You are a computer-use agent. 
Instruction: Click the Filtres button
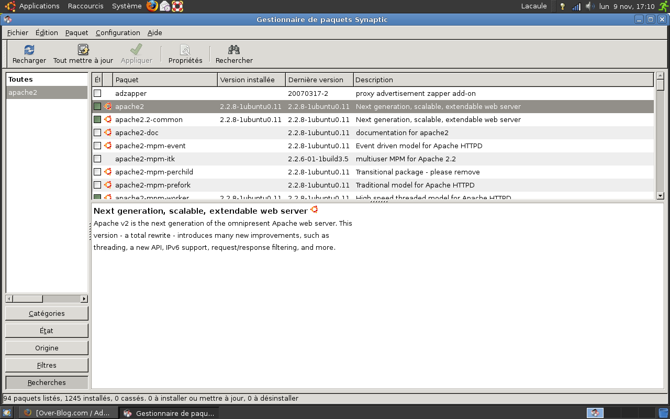[47, 365]
